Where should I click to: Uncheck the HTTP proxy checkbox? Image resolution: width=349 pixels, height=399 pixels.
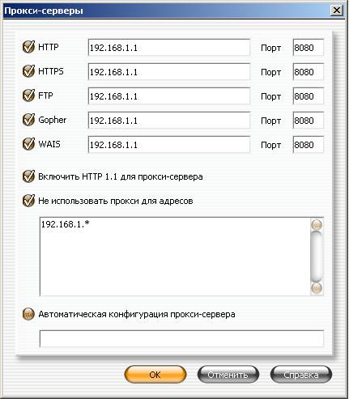pyautogui.click(x=28, y=47)
